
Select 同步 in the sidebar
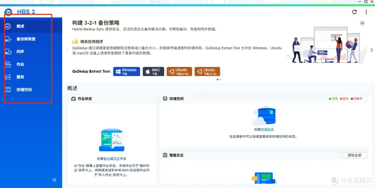click(x=31, y=51)
